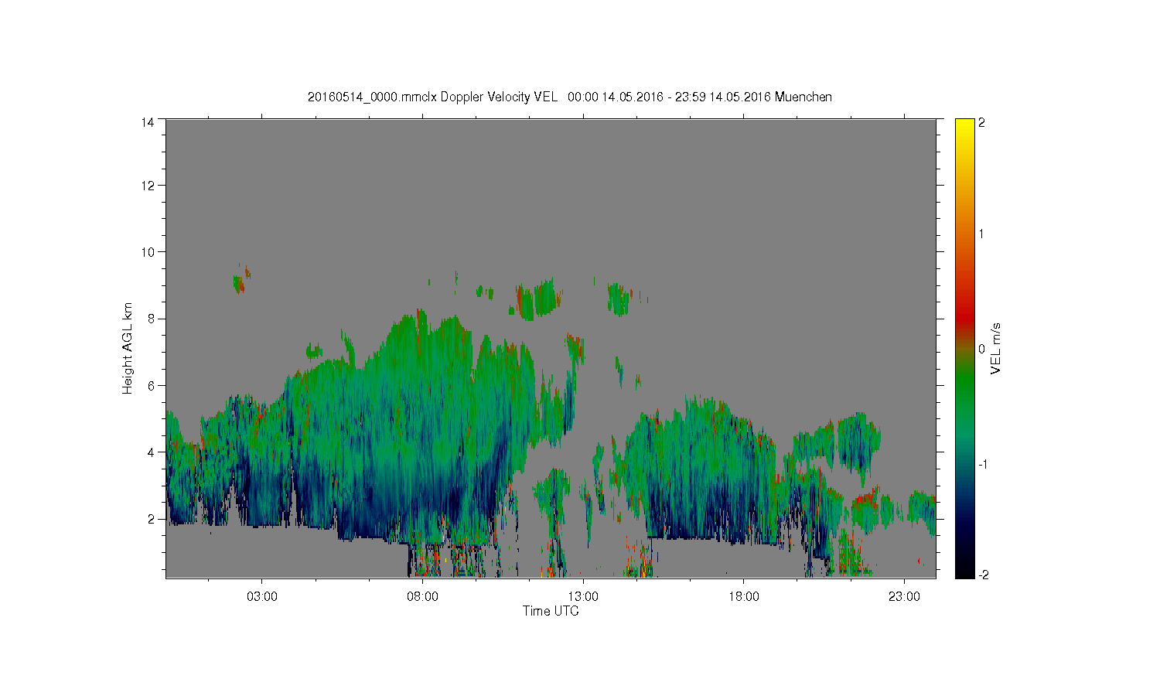Viewport: 1160px width, 696px height.
Task: Click the height tick label 8
Action: pyautogui.click(x=150, y=318)
